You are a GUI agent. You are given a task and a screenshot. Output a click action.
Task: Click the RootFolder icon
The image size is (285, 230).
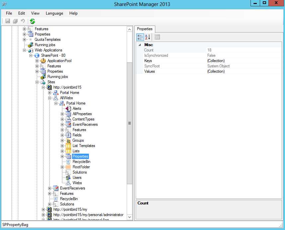68,167
